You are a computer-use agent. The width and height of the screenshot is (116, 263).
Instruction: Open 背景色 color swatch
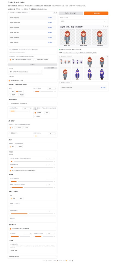click(11, 206)
